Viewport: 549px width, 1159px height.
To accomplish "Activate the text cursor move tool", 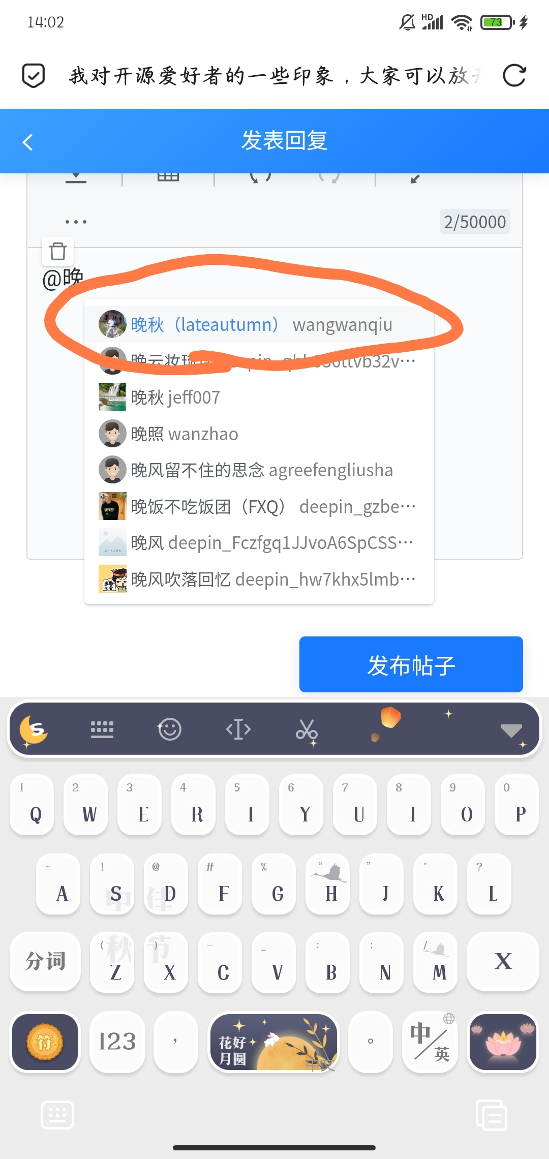I will pos(238,729).
